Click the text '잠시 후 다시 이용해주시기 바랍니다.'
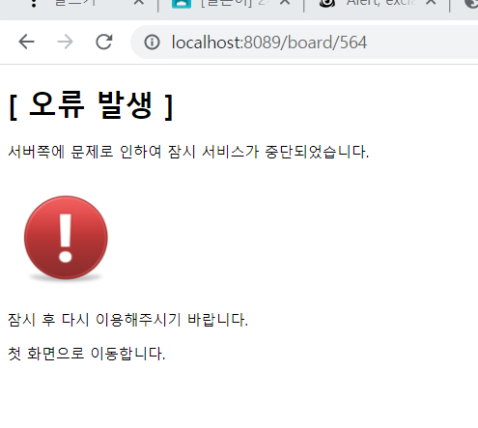This screenshot has width=478, height=428. 127,320
